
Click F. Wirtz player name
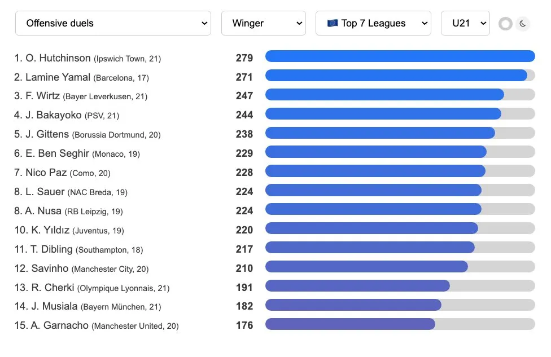(42, 96)
